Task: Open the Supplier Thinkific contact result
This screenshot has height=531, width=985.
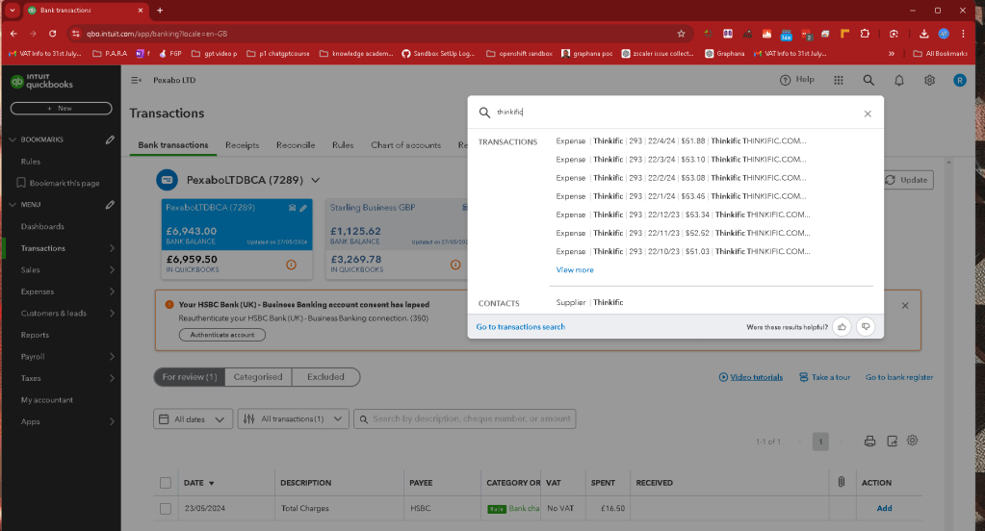Action: point(589,302)
